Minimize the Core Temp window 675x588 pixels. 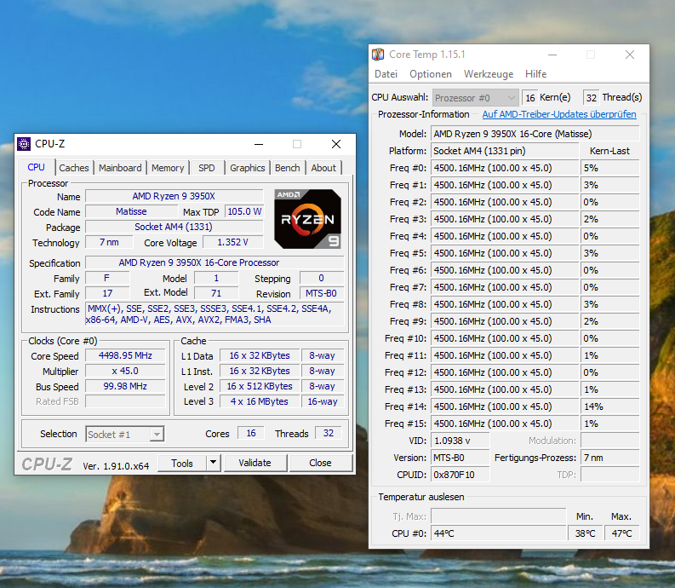point(552,55)
